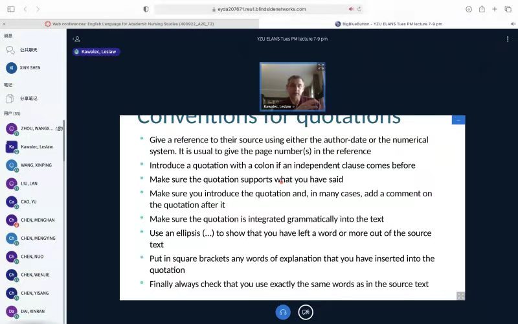The height and width of the screenshot is (324, 518).
Task: Click Safari downloads icon
Action: [x=469, y=9]
